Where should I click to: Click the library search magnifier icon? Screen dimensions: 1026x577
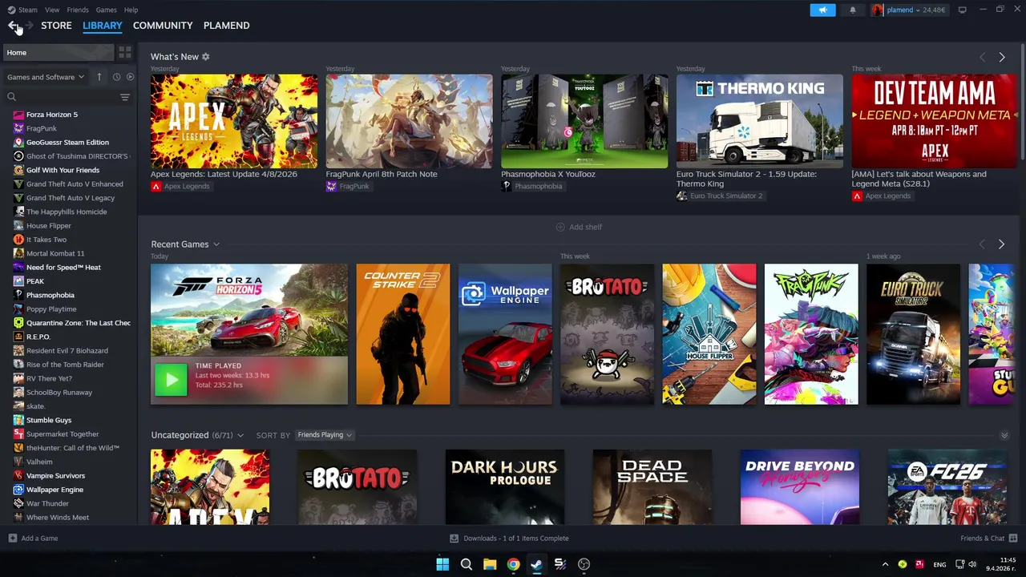(x=11, y=97)
